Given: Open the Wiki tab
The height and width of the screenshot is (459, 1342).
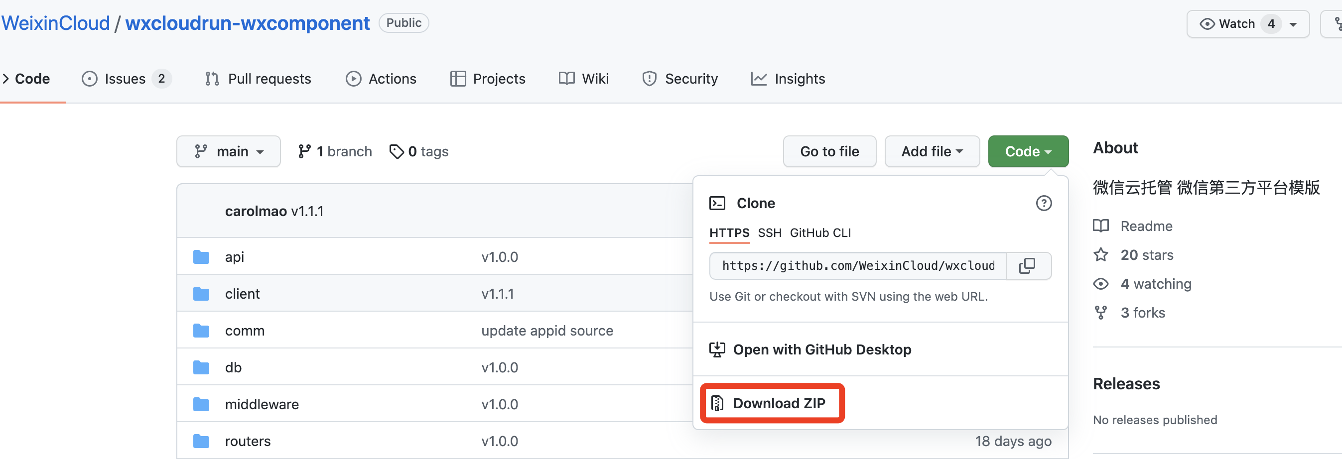Looking at the screenshot, I should click(583, 79).
